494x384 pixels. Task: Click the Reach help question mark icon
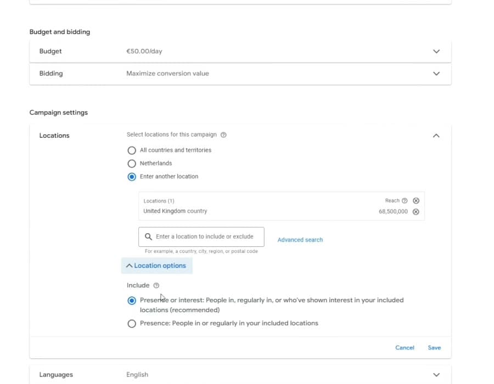[405, 200]
